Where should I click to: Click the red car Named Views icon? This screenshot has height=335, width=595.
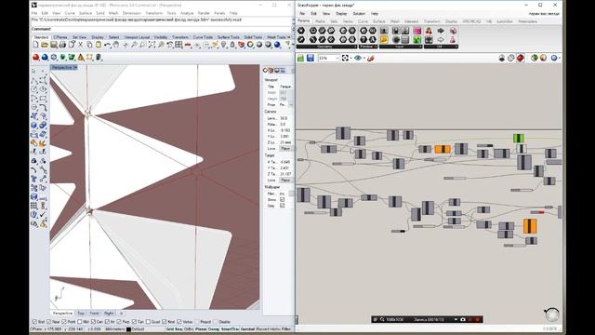(x=188, y=45)
